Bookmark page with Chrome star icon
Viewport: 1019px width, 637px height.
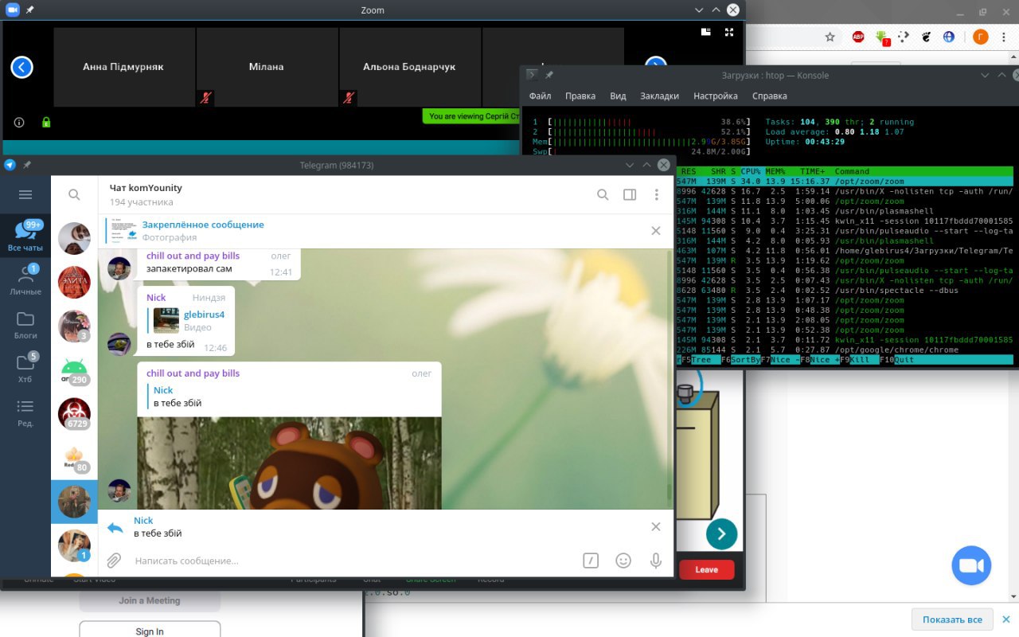pos(830,37)
